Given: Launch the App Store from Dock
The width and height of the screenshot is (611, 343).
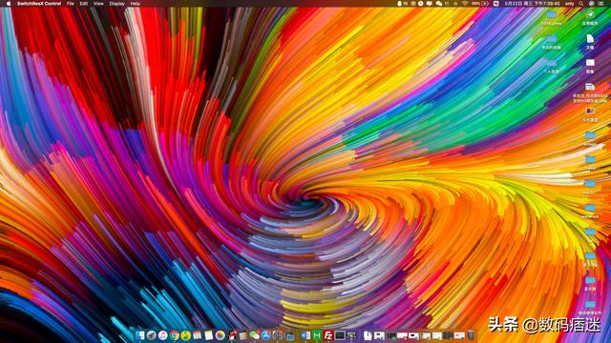Looking at the screenshot, I should tap(265, 335).
